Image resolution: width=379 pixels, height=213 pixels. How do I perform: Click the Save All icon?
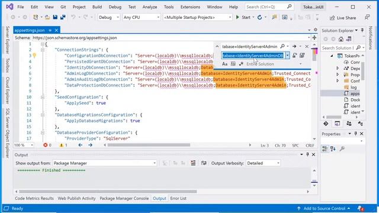click(x=63, y=17)
